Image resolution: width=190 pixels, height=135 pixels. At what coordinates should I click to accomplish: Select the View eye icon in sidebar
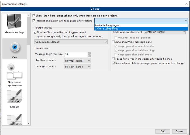[15, 47]
